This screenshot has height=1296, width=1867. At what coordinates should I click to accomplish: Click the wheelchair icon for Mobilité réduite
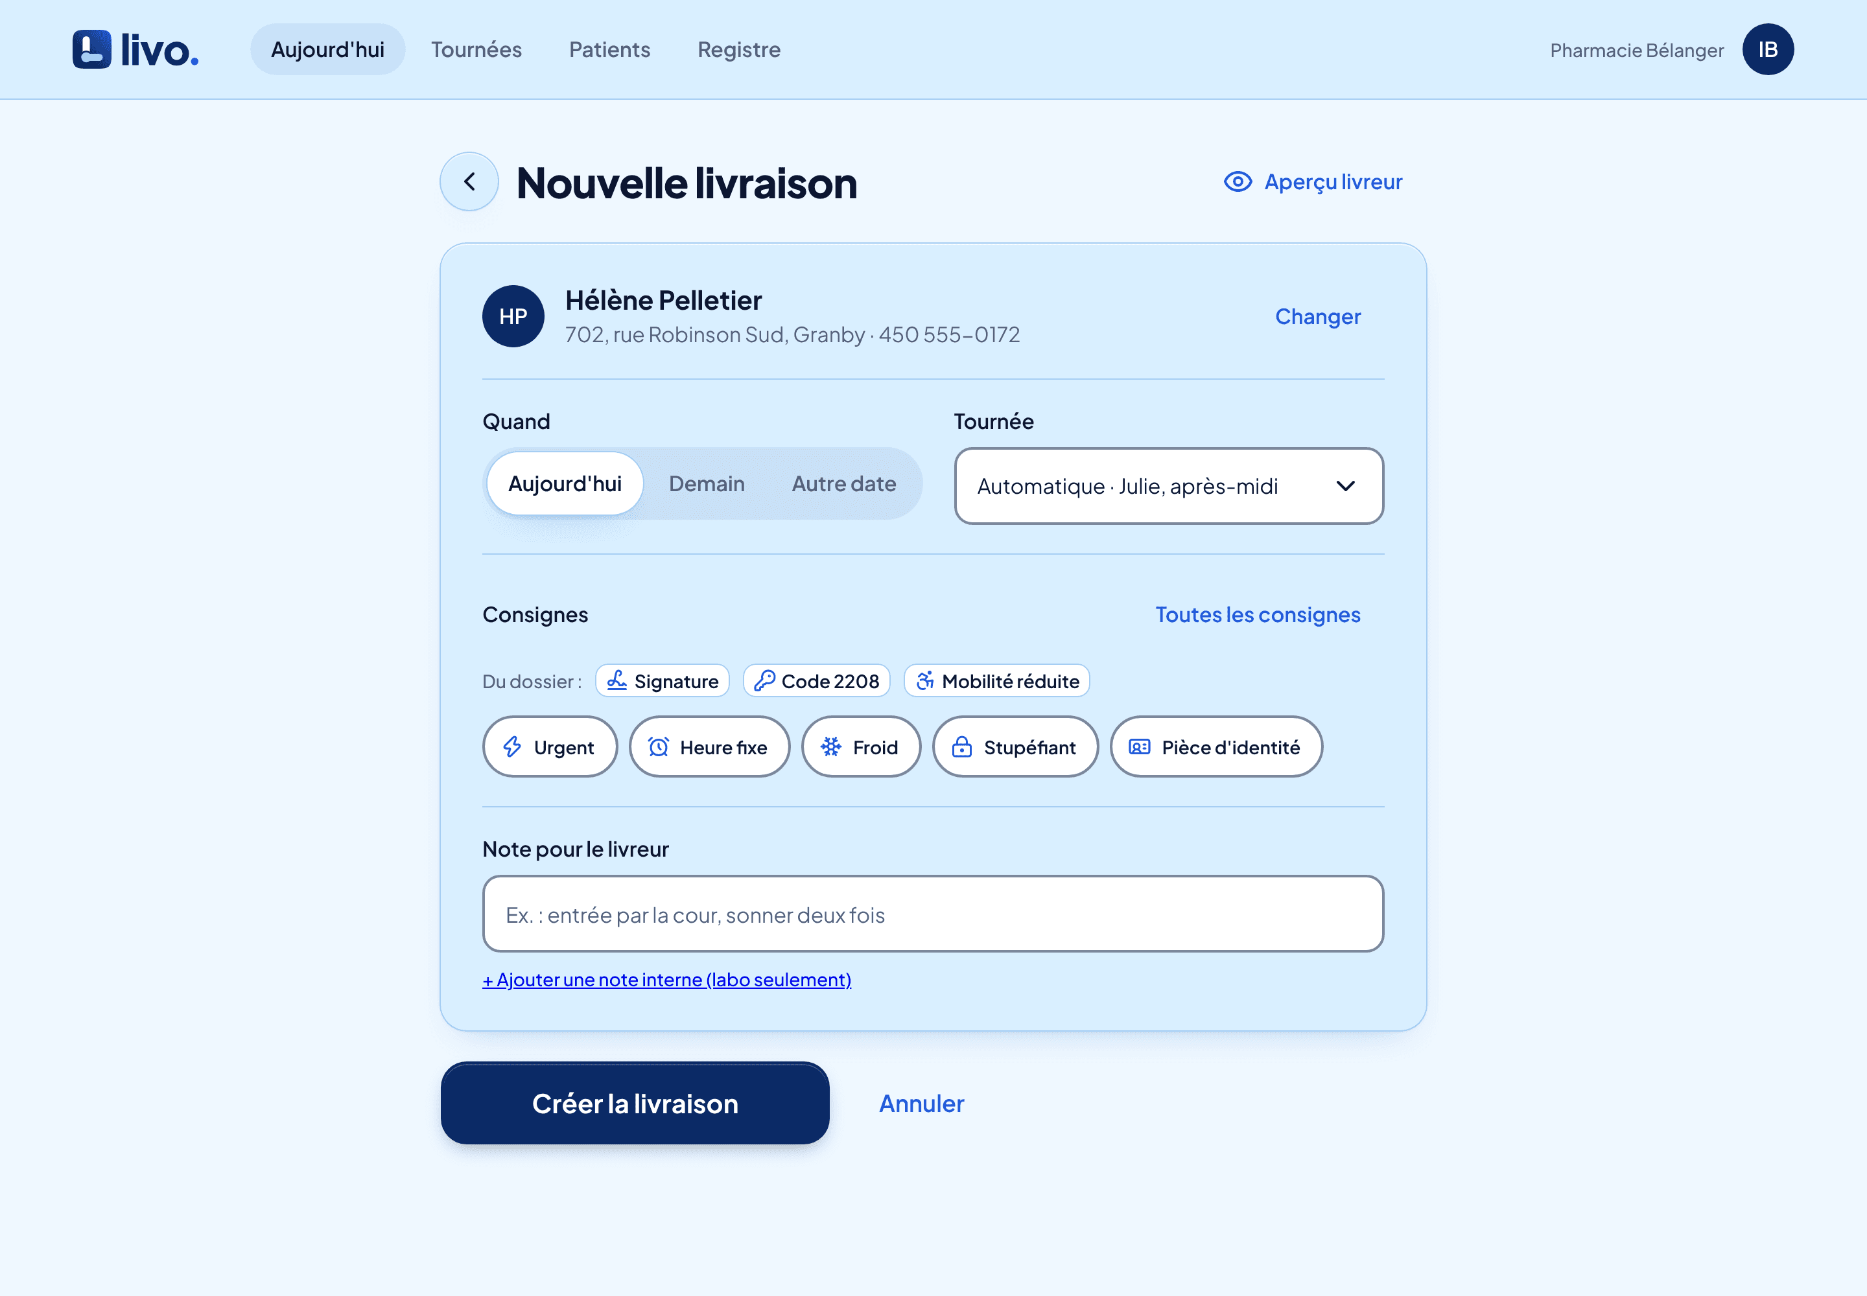pos(925,680)
